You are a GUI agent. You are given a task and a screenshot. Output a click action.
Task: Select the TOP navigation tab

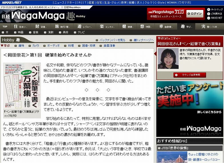[x=5, y=27]
